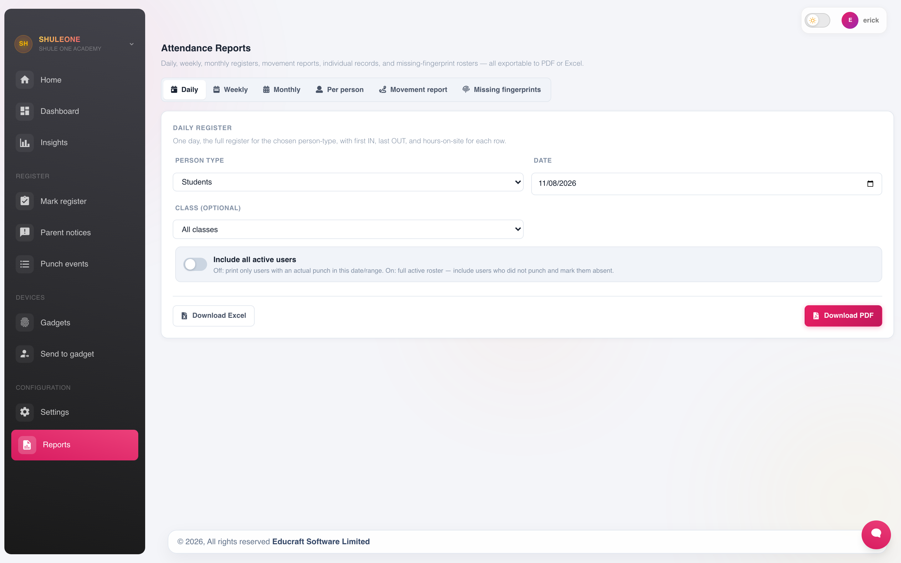901x563 pixels.
Task: Select the Daily tab
Action: point(184,90)
